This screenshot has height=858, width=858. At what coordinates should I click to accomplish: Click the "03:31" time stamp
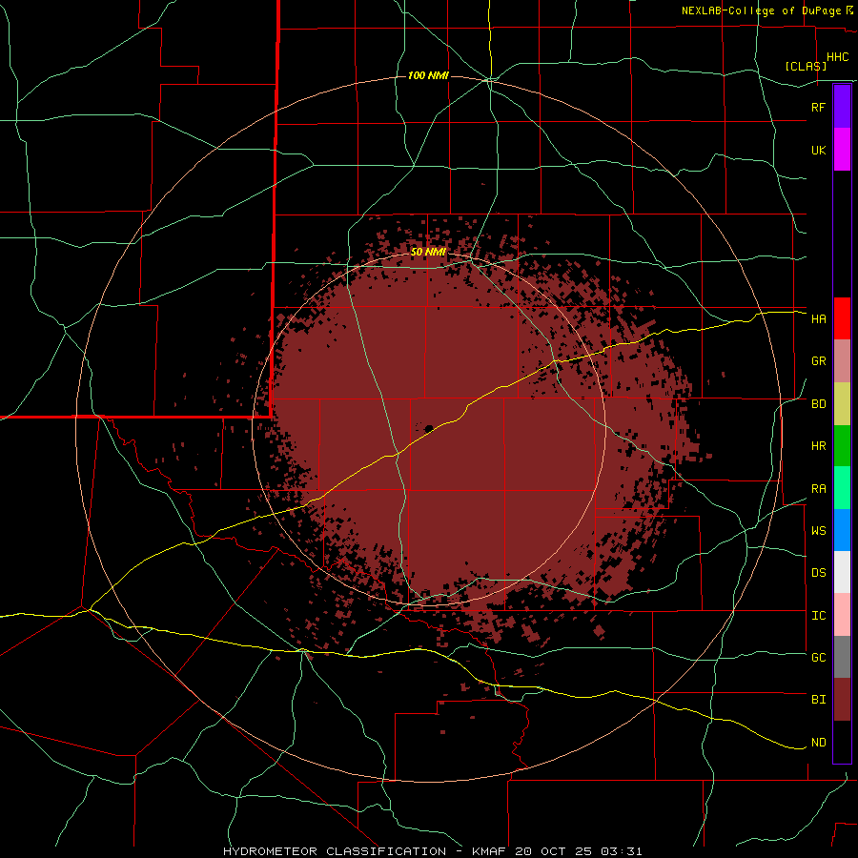620,851
